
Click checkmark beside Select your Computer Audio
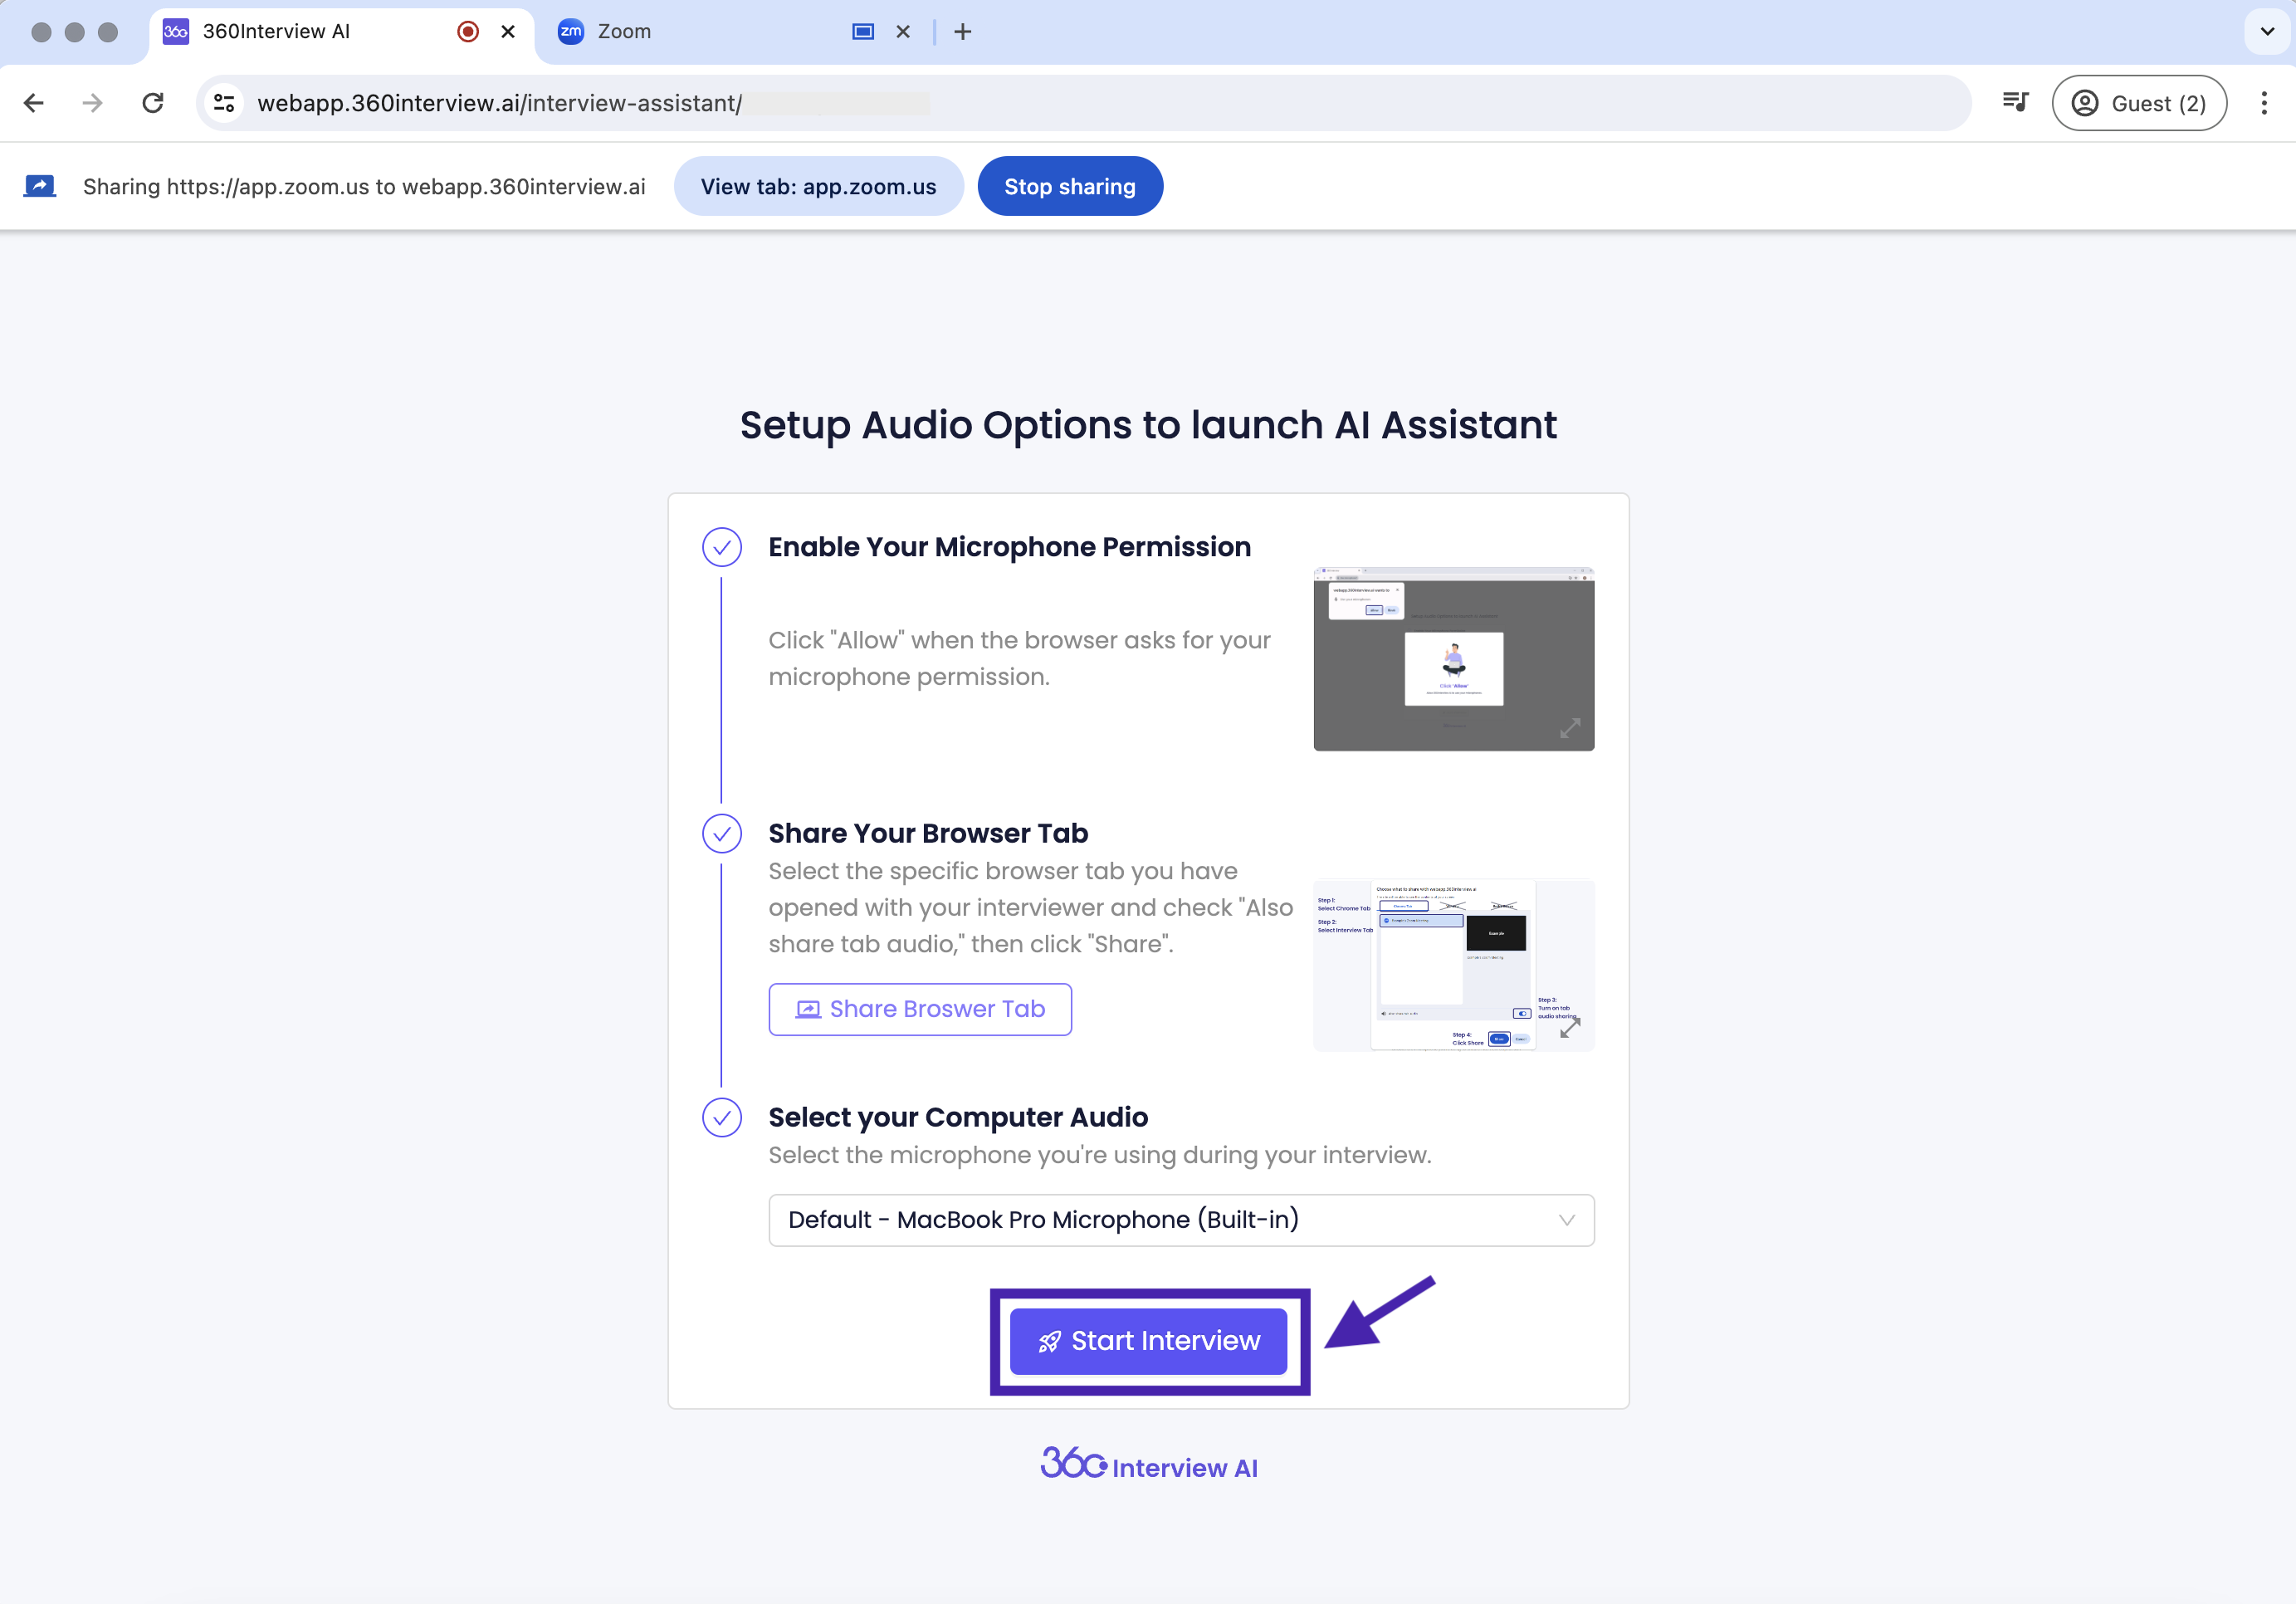721,1118
